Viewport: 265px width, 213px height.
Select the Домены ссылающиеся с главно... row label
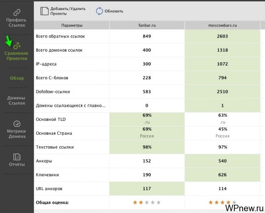click(x=71, y=105)
